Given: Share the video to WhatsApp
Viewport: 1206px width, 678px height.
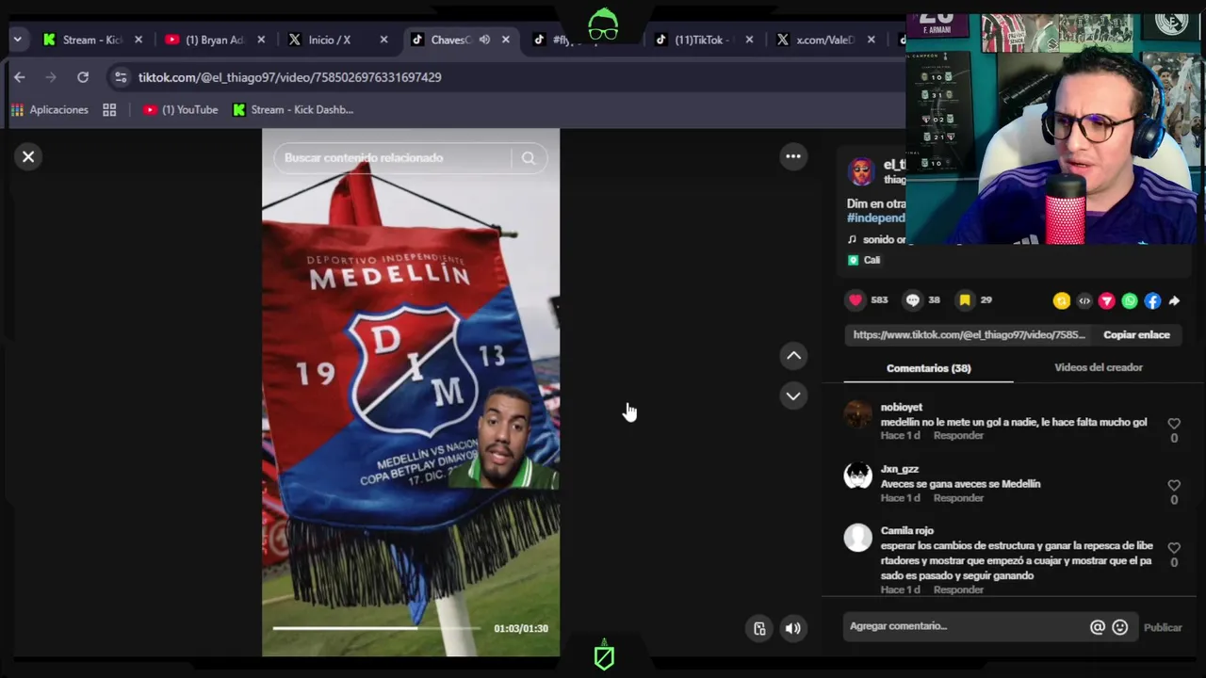Looking at the screenshot, I should (x=1130, y=301).
